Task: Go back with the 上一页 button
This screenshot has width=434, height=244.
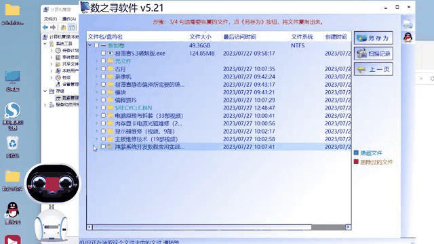Action: point(374,69)
